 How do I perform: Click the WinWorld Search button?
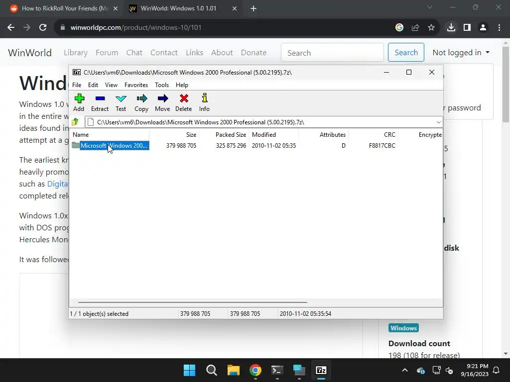pos(406,52)
